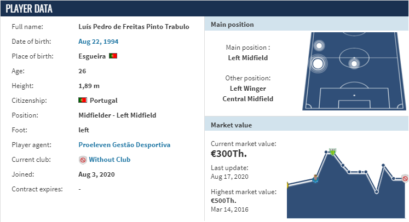
Task: Click the Central Midfield marker in the center circle
Action: (x=354, y=63)
